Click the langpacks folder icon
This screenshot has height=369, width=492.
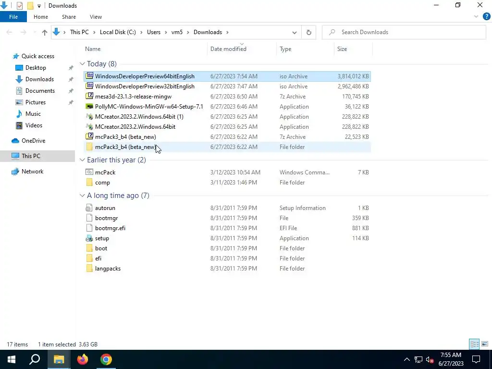pos(89,268)
